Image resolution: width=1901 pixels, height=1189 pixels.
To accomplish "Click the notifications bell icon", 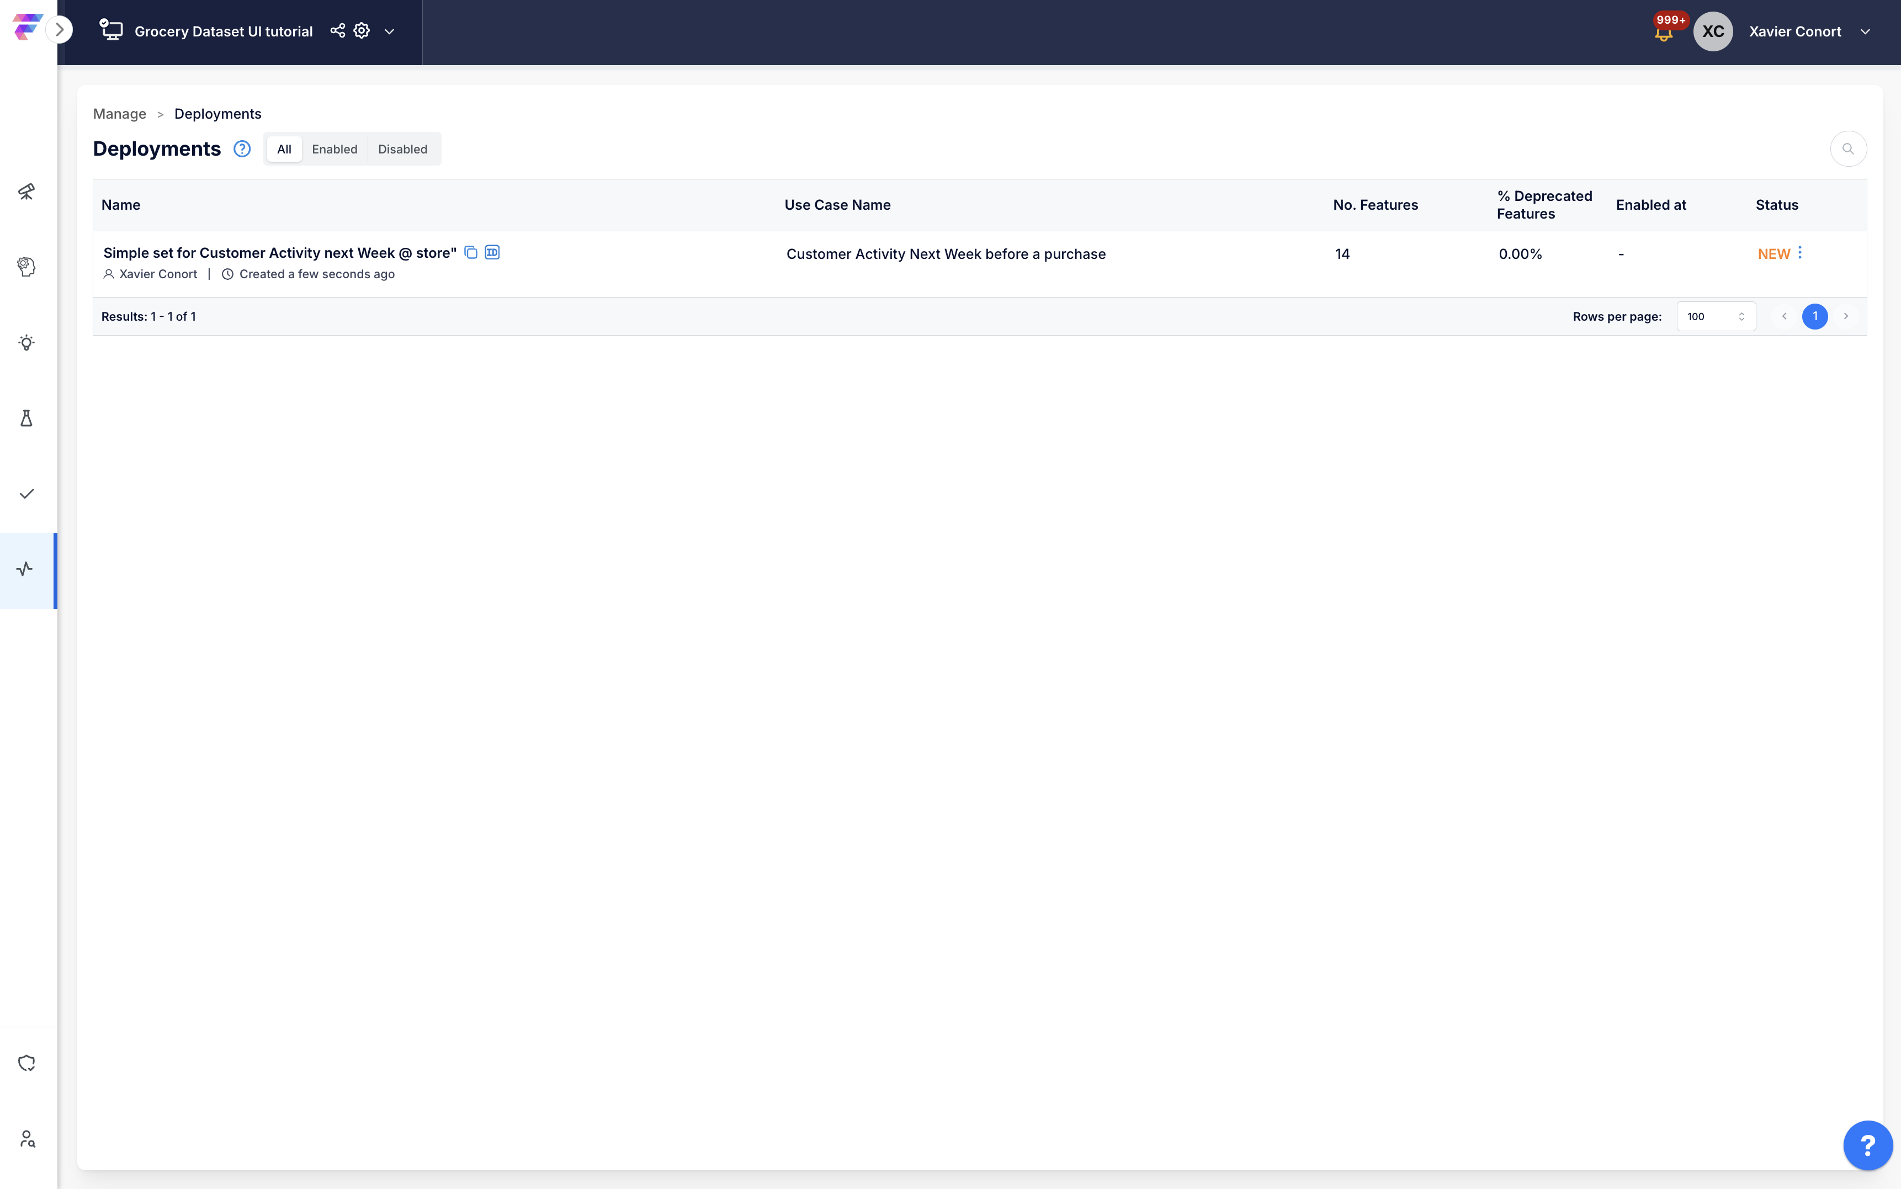I will (1663, 34).
